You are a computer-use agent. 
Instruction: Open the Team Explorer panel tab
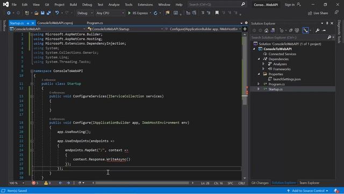pyautogui.click(x=310, y=183)
